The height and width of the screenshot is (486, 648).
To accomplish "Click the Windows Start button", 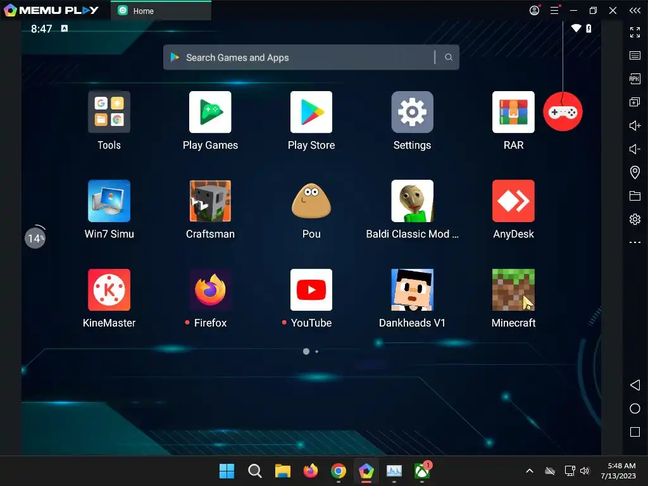I will [x=227, y=471].
